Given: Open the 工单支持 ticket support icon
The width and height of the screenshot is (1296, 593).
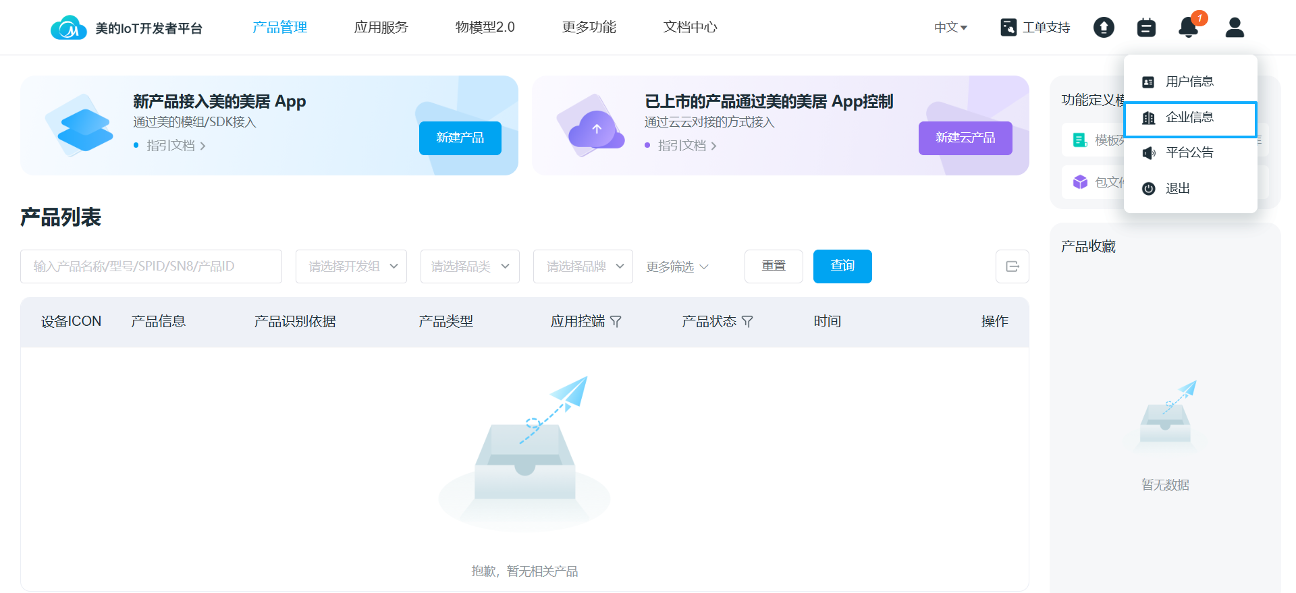Looking at the screenshot, I should [x=1008, y=28].
